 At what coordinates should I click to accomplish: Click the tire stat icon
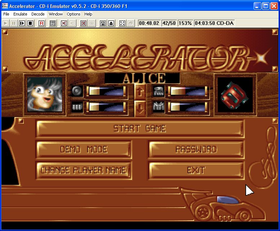pyautogui.click(x=77, y=91)
